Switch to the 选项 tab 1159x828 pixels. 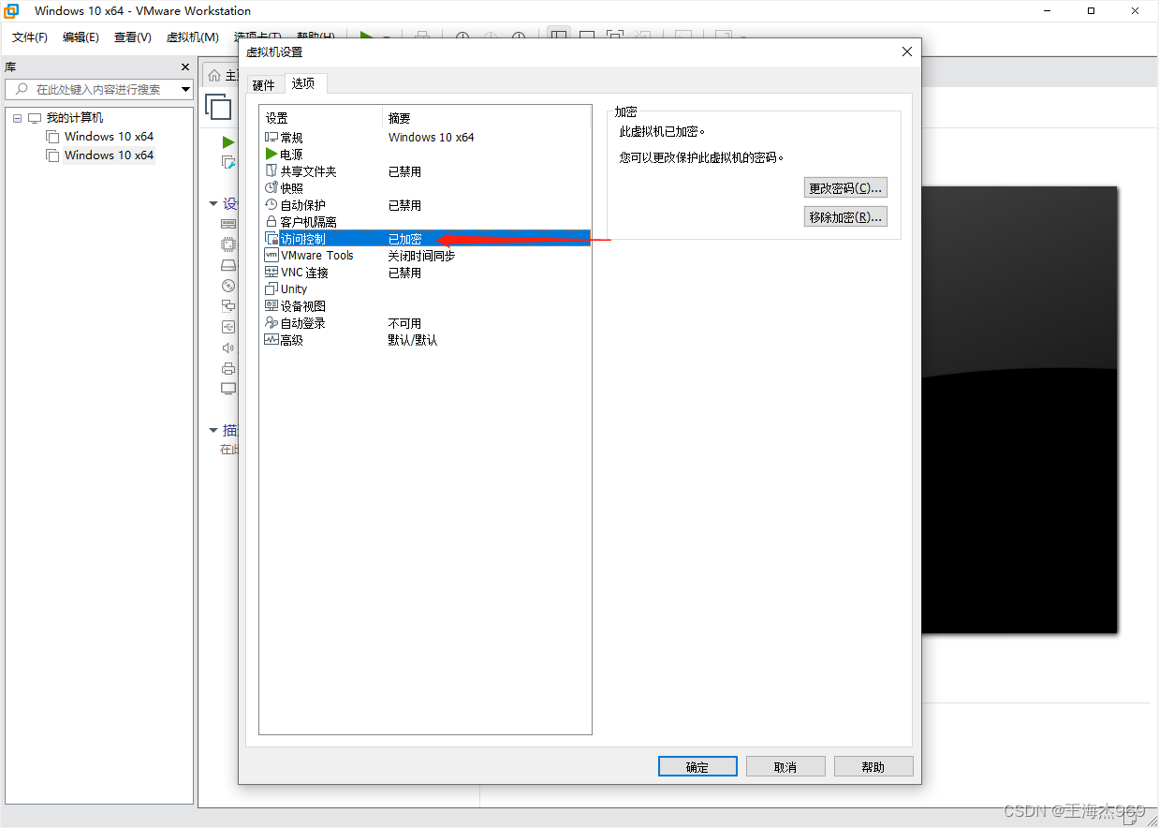click(x=303, y=83)
